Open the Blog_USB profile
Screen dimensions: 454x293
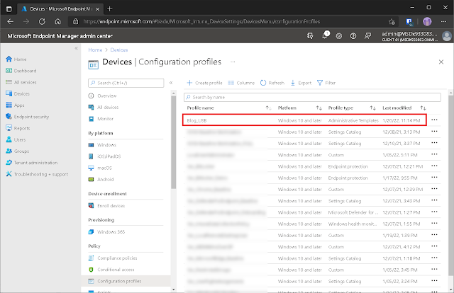[x=197, y=120]
